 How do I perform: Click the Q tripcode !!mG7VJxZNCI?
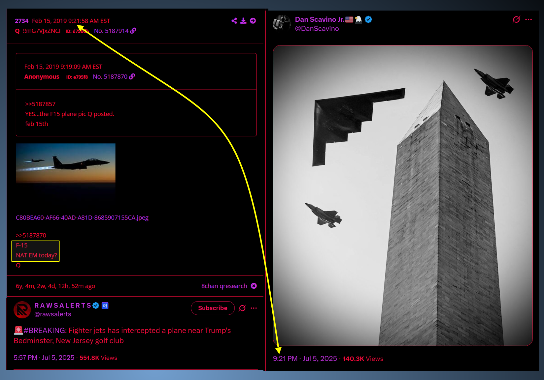click(42, 31)
